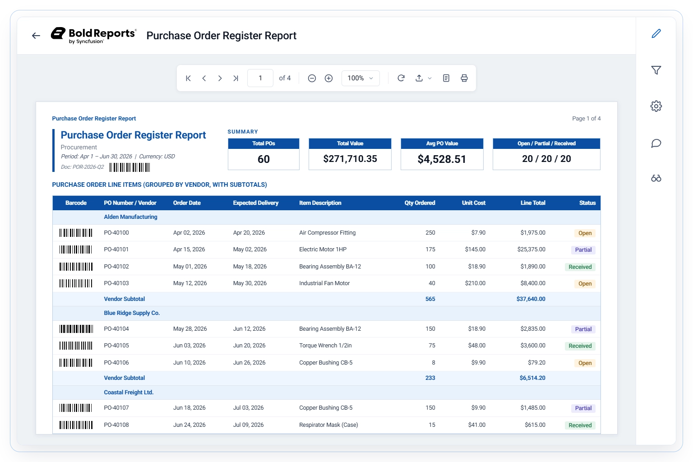Zoom in using the plus icon
Viewport: 693px width, 462px height.
click(329, 78)
